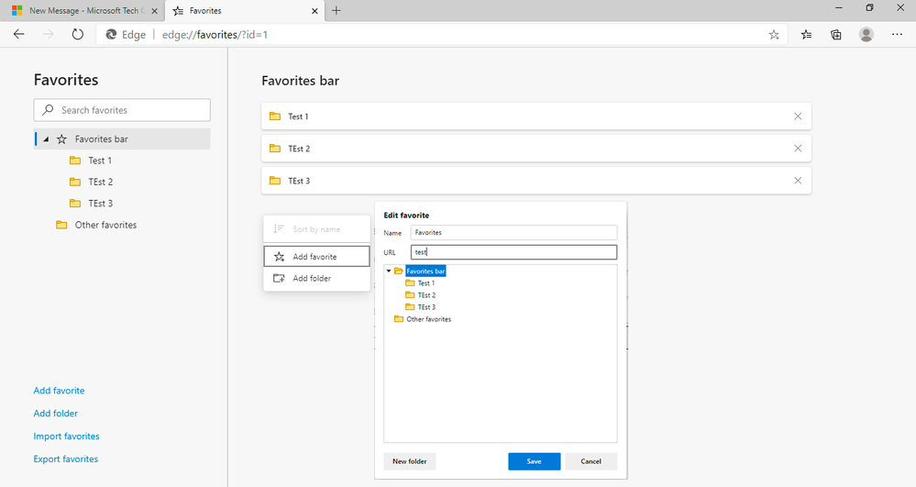Open the Import favorites link

66,437
